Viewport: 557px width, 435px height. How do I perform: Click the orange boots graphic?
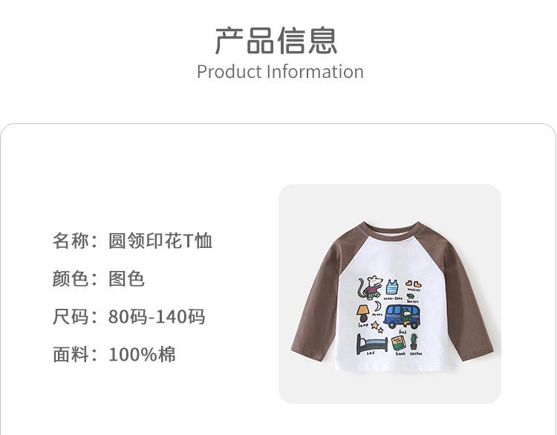pos(413,284)
